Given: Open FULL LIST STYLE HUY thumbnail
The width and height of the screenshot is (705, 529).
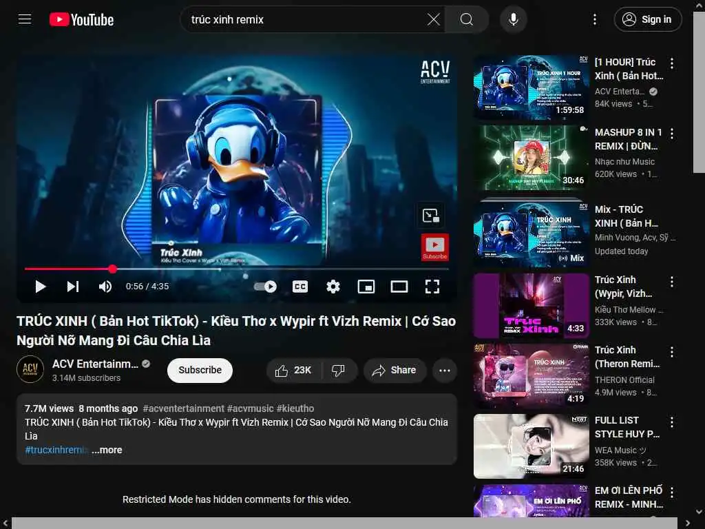Looking at the screenshot, I should (531, 446).
